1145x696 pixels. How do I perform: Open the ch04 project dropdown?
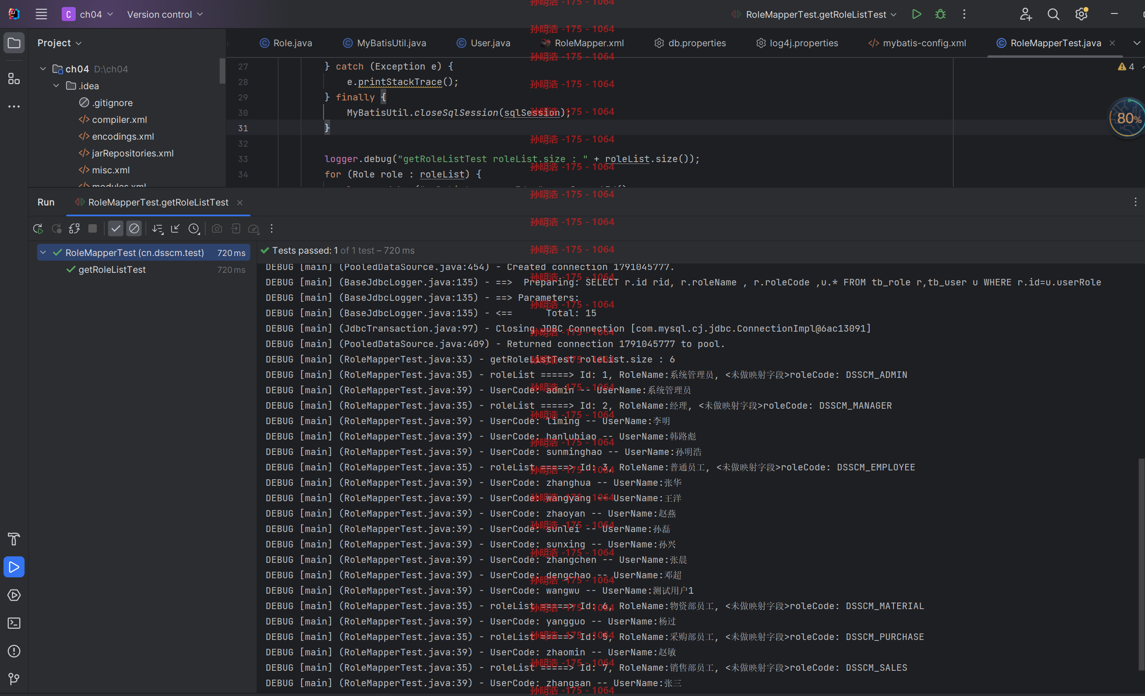88,14
